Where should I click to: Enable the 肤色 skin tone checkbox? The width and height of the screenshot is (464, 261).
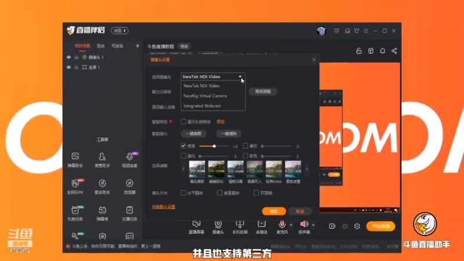tap(245, 155)
